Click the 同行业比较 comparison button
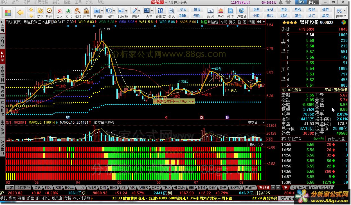 337,139
